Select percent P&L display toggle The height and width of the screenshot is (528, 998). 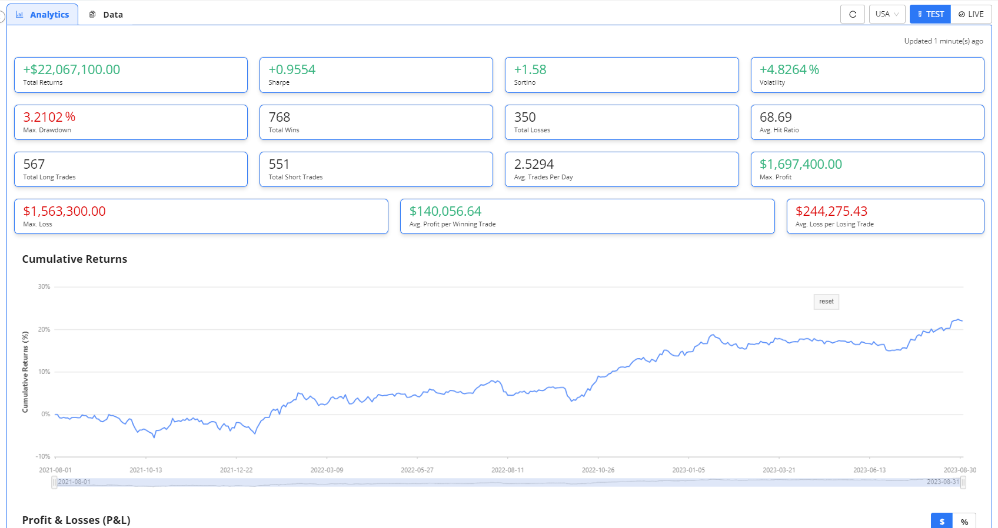[x=964, y=521]
